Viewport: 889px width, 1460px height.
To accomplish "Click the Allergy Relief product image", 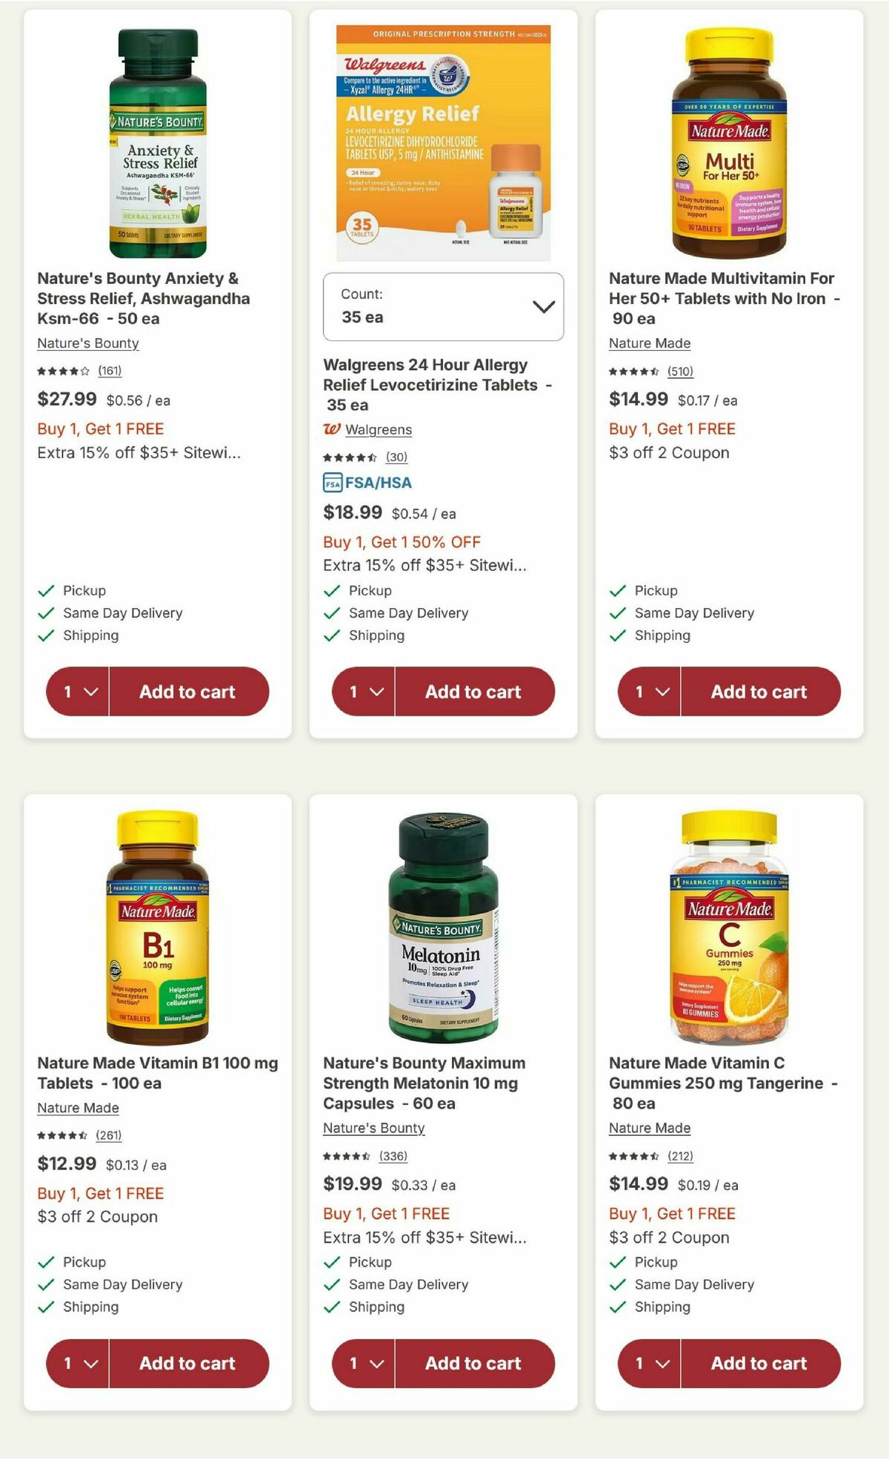I will click(x=443, y=138).
